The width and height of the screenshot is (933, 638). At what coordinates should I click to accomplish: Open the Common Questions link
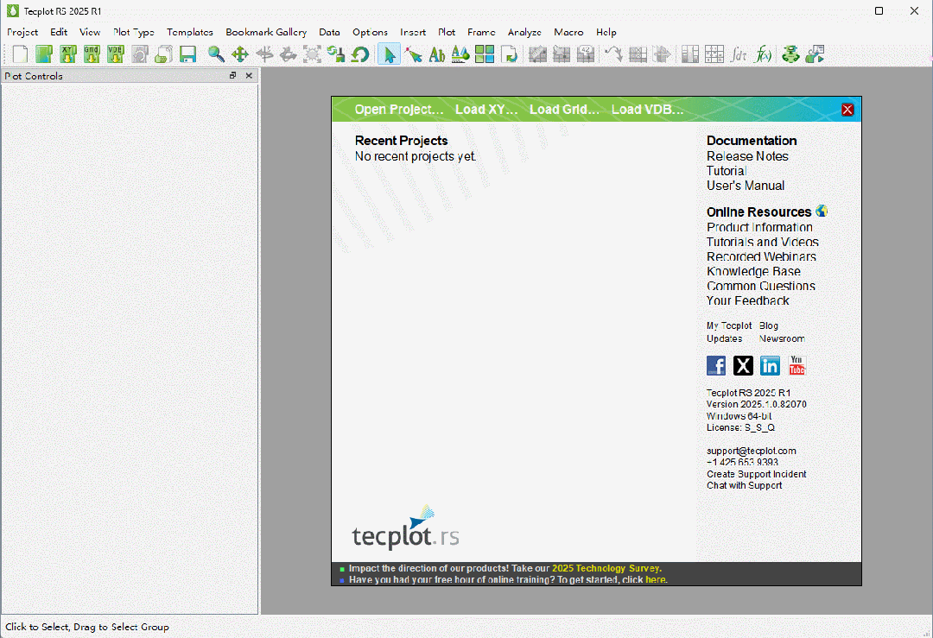(x=760, y=286)
